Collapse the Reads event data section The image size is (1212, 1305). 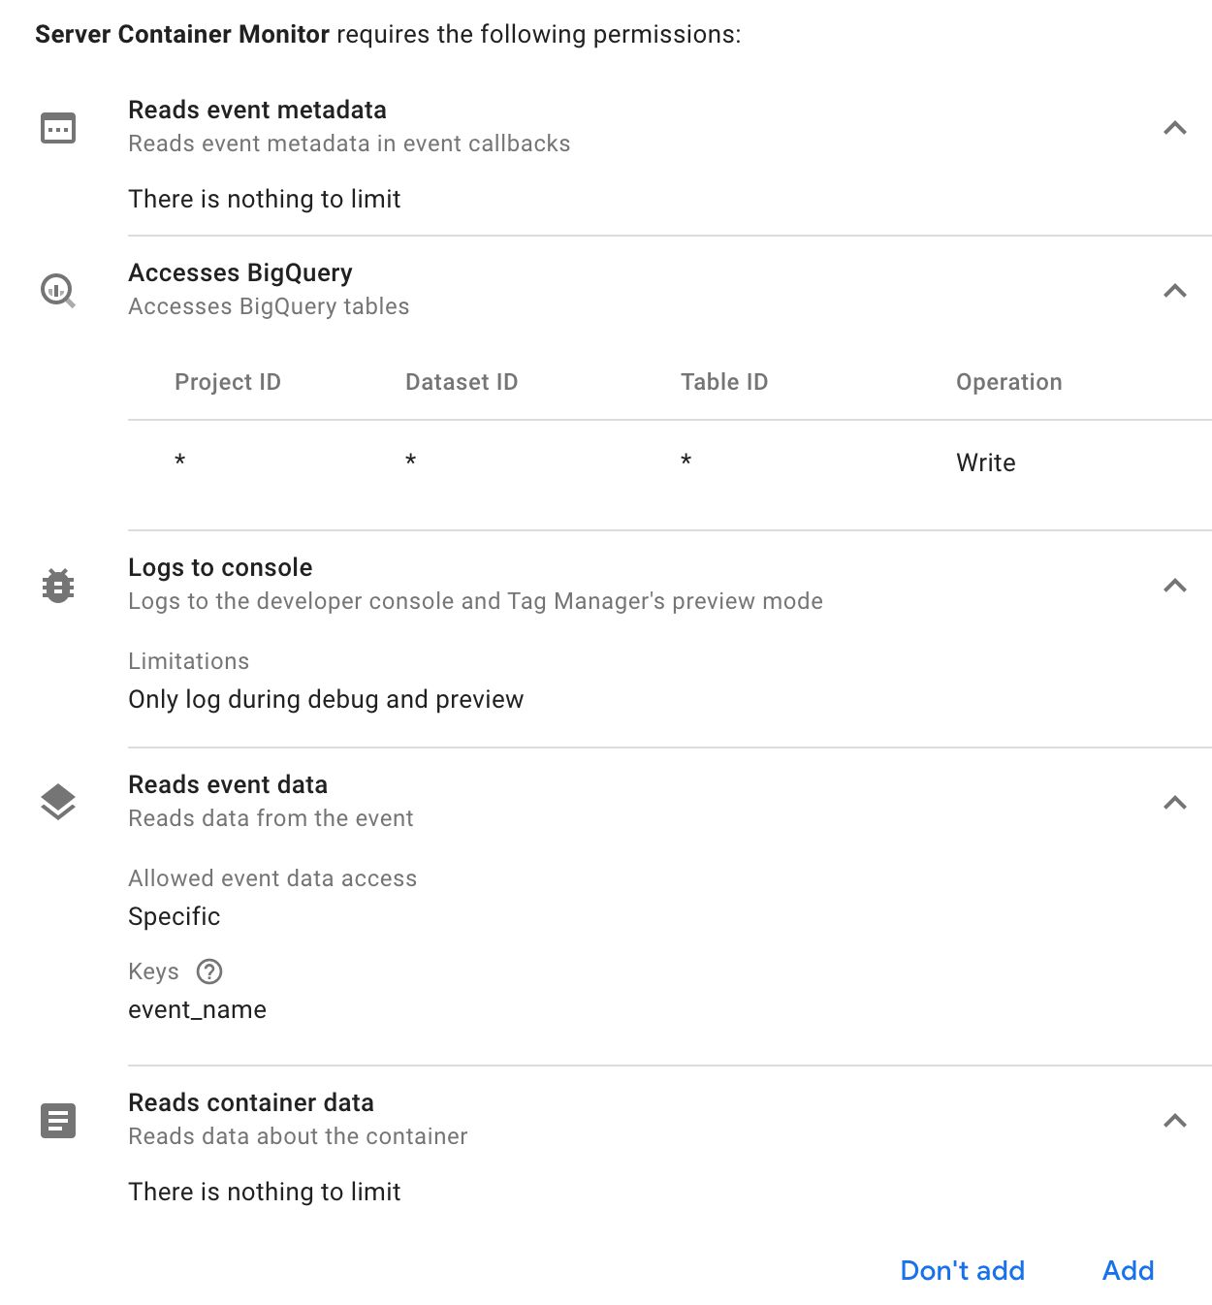(1175, 803)
